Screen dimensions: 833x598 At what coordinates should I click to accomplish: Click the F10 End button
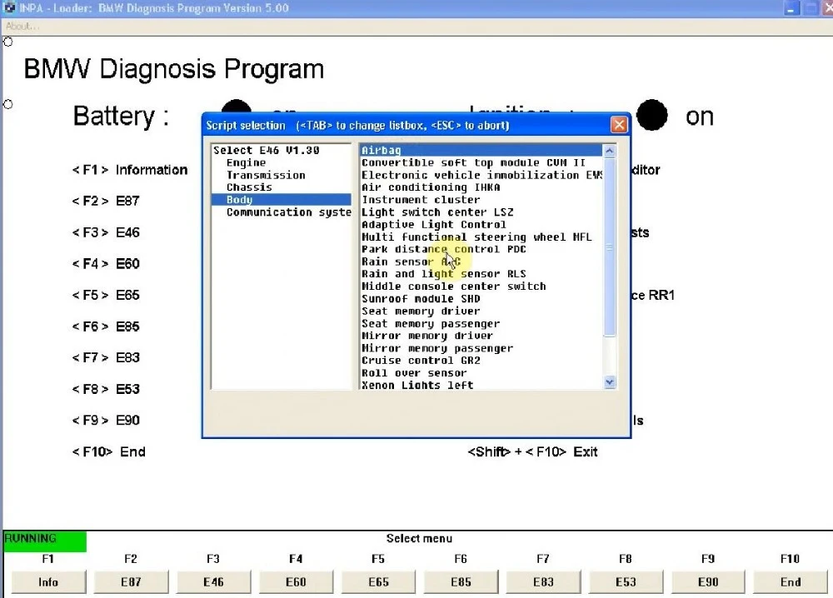(x=791, y=582)
